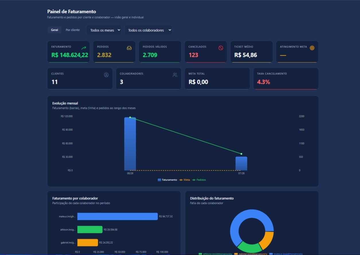Click the 07/26 faturamento bar

(x=241, y=163)
